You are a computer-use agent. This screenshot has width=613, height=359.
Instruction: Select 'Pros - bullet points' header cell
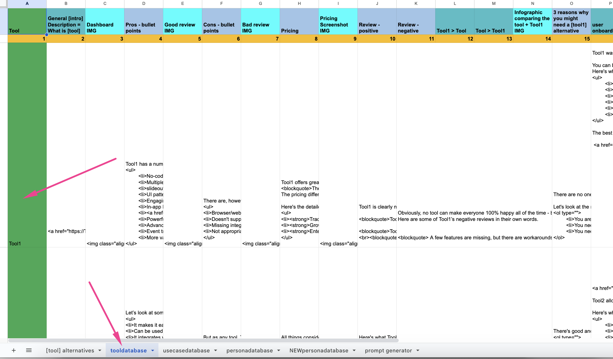(144, 21)
